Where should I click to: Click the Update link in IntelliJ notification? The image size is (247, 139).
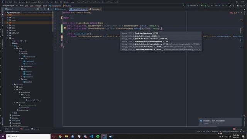(206, 124)
